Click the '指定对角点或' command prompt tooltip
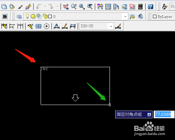 pos(134,114)
